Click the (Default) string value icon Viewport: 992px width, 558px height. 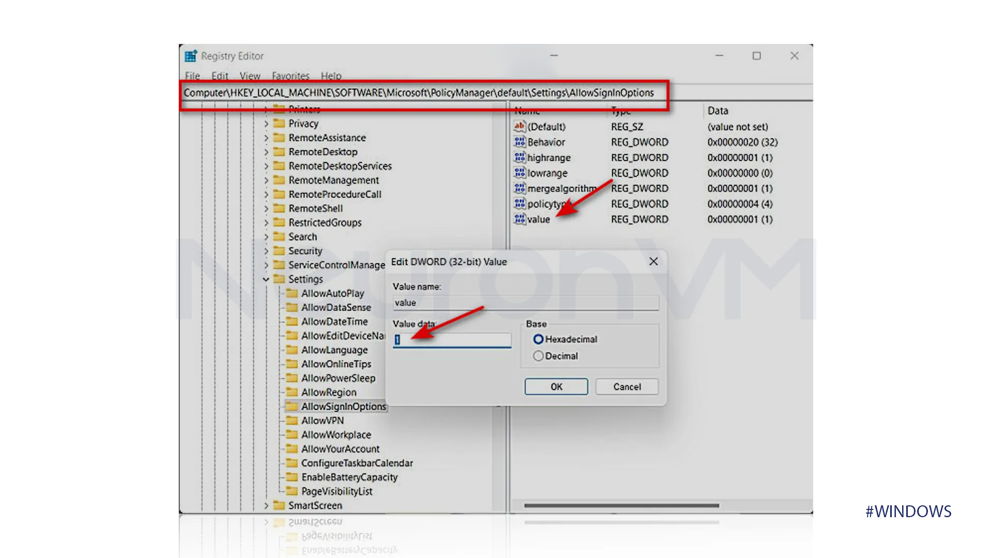519,126
